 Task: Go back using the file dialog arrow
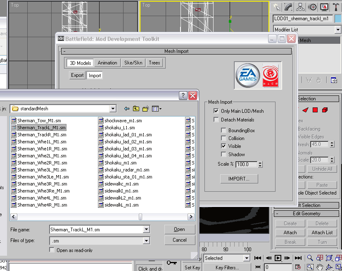[126, 109]
